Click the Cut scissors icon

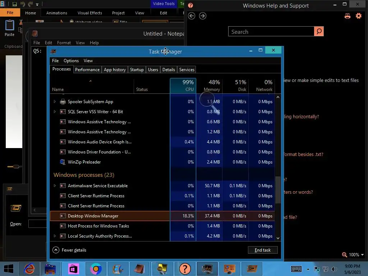pos(21,22)
